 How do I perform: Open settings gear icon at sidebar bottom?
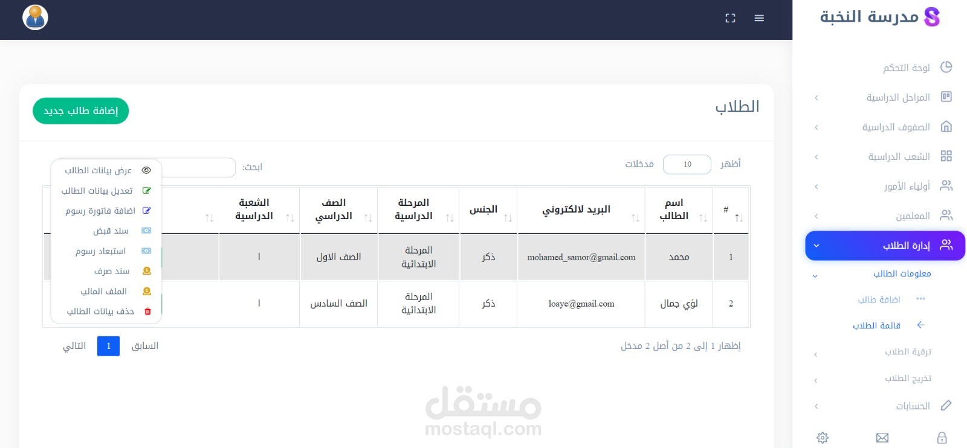823,438
